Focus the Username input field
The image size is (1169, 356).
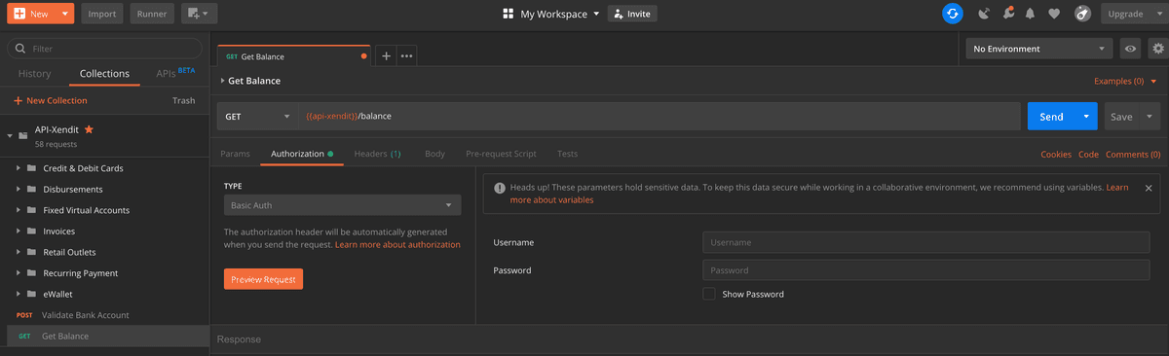click(x=926, y=242)
